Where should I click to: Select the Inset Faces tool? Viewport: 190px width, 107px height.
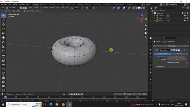tap(3, 60)
